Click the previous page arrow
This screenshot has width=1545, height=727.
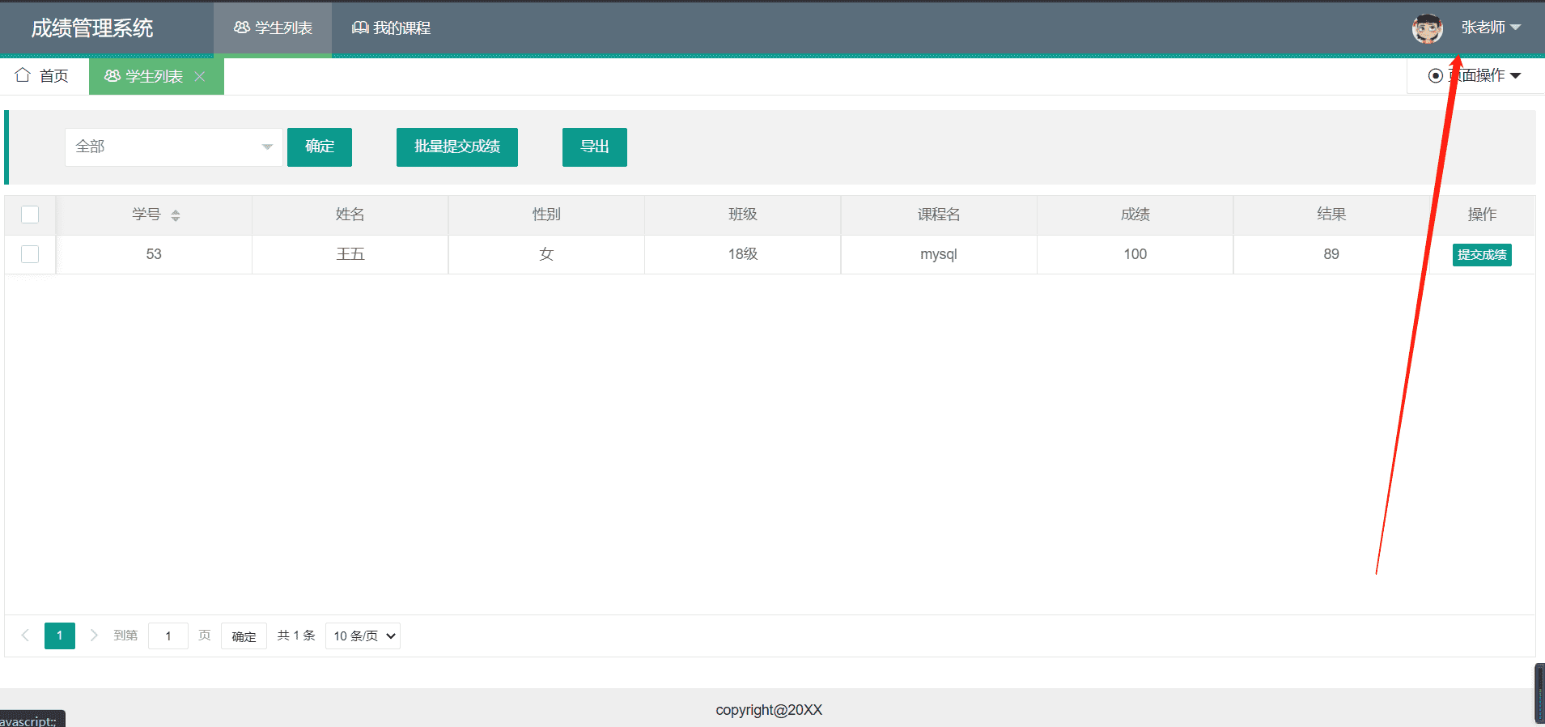(25, 636)
